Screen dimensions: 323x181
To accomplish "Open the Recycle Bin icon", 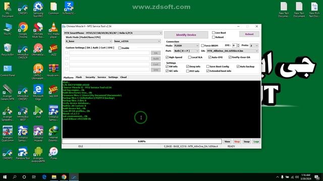I will click(x=8, y=50).
